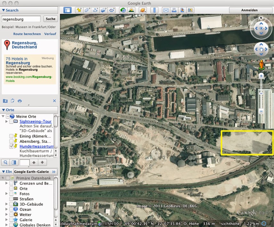
Task: Enable the Sightseeing-Tour checkbox
Action: point(11,121)
